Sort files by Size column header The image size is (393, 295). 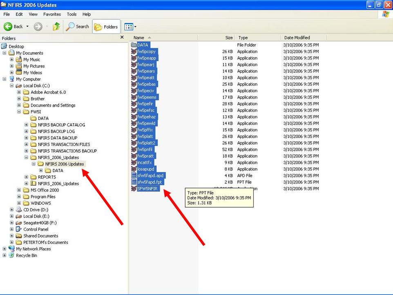click(221, 38)
